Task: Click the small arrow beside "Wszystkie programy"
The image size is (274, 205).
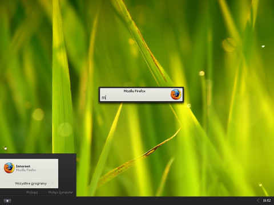Action: click(x=53, y=183)
